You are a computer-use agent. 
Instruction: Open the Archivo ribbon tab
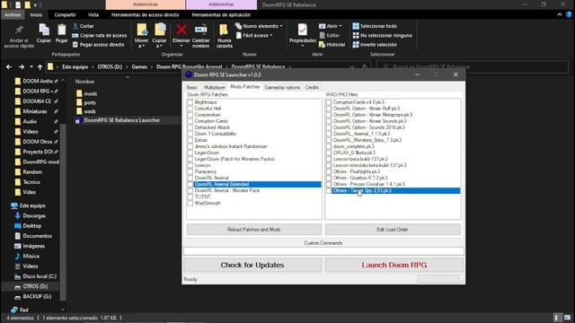click(13, 14)
